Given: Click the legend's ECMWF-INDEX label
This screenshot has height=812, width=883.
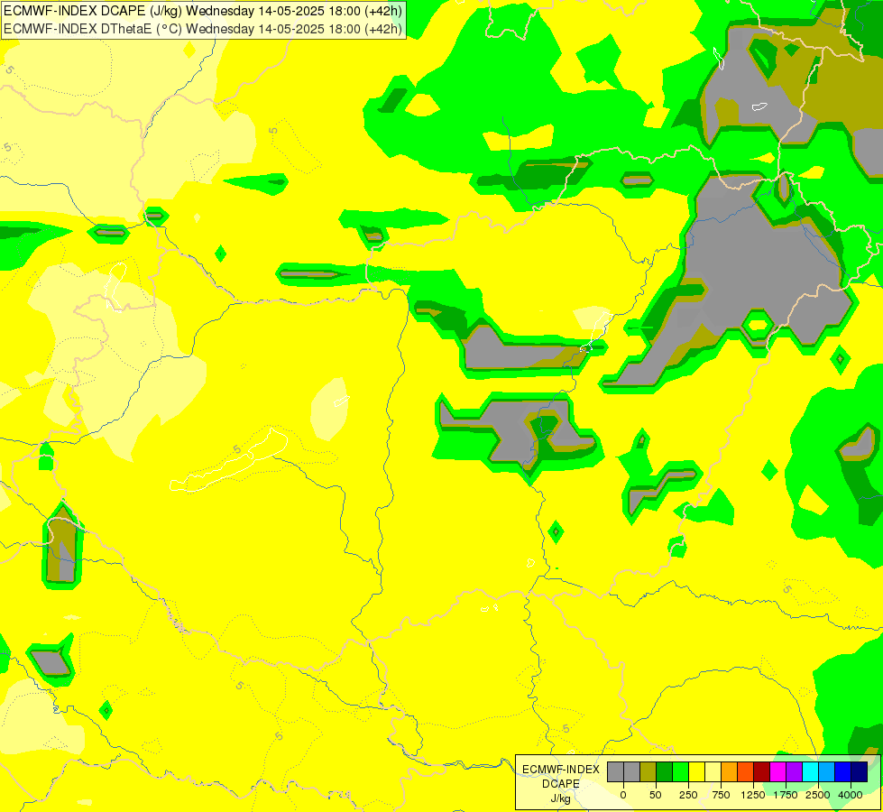Looking at the screenshot, I should click(561, 770).
